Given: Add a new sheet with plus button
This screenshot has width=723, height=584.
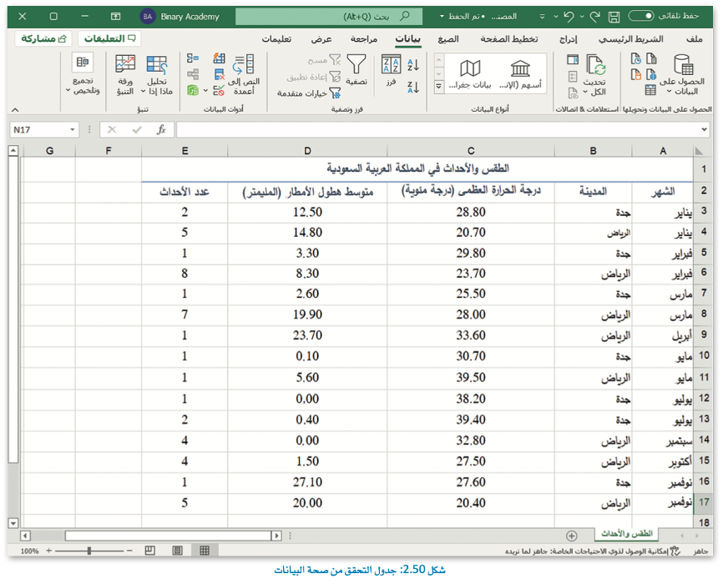Looking at the screenshot, I should [571, 536].
